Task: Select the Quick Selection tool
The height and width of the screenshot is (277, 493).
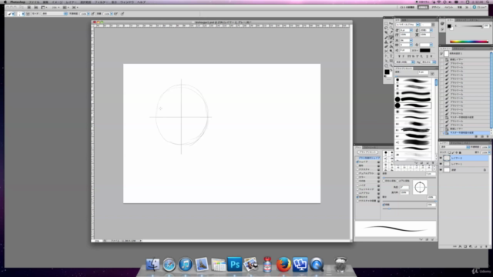Action: click(391, 28)
